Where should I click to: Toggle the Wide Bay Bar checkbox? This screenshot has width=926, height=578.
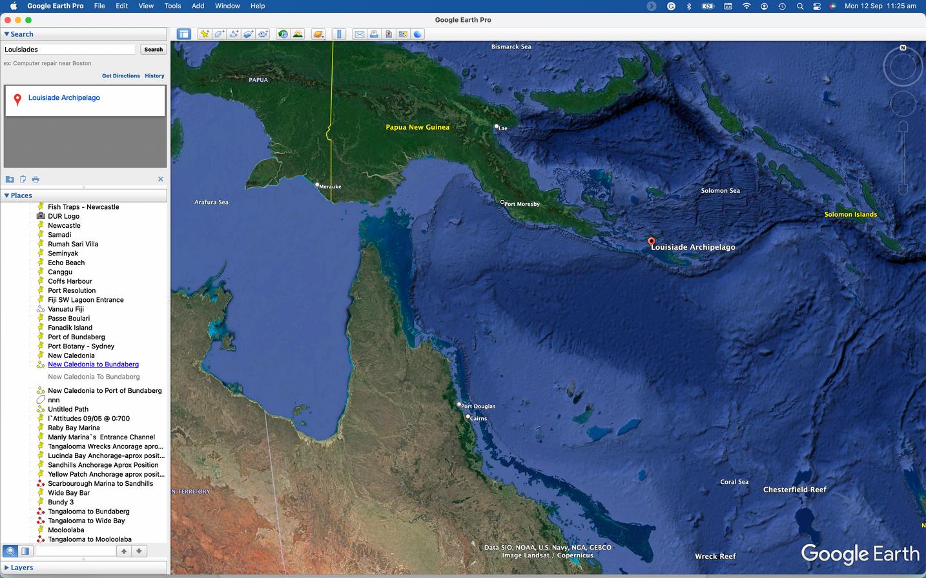[33, 493]
